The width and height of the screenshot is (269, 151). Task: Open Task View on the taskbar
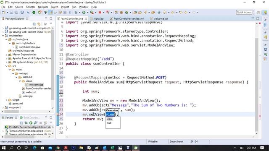coord(26,148)
